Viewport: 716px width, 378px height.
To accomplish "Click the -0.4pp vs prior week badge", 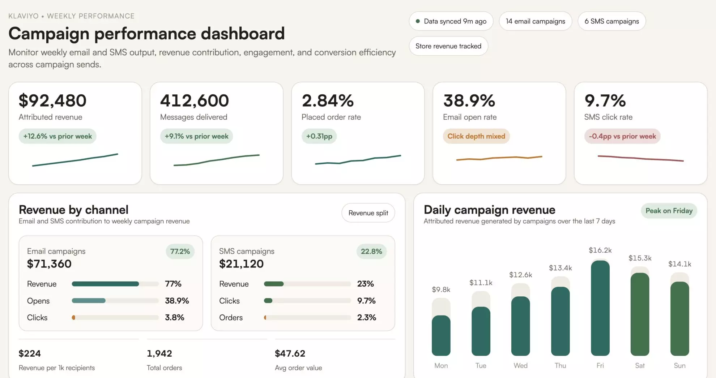I will (622, 136).
